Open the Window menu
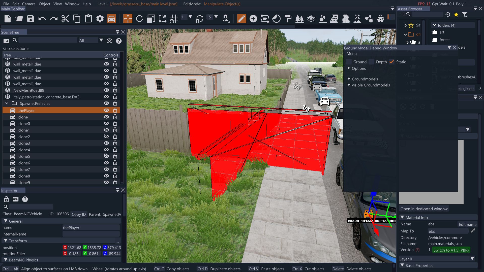Viewport: 484px width, 272px height. [x=72, y=4]
